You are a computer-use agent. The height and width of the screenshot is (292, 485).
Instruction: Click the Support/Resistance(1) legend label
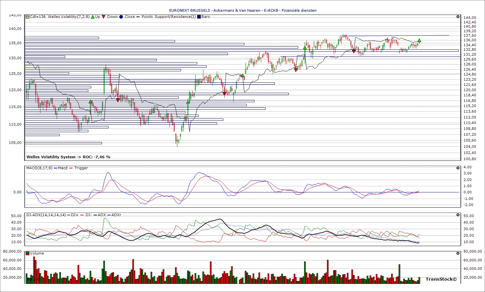click(175, 17)
